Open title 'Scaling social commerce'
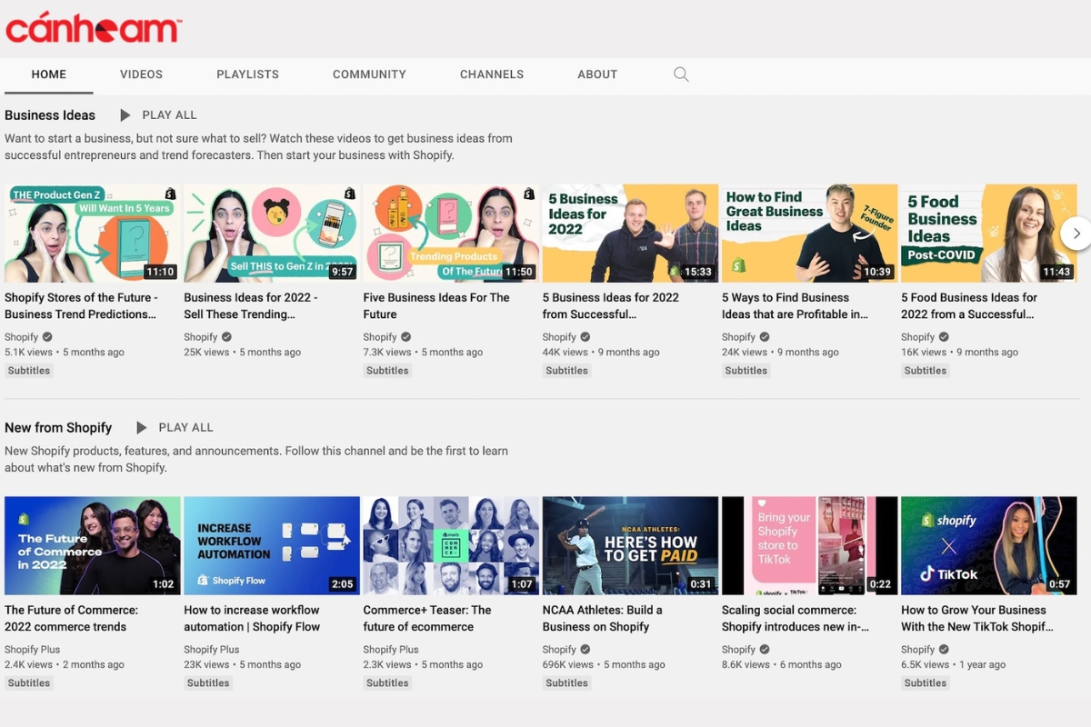Image resolution: width=1091 pixels, height=727 pixels. [x=796, y=619]
